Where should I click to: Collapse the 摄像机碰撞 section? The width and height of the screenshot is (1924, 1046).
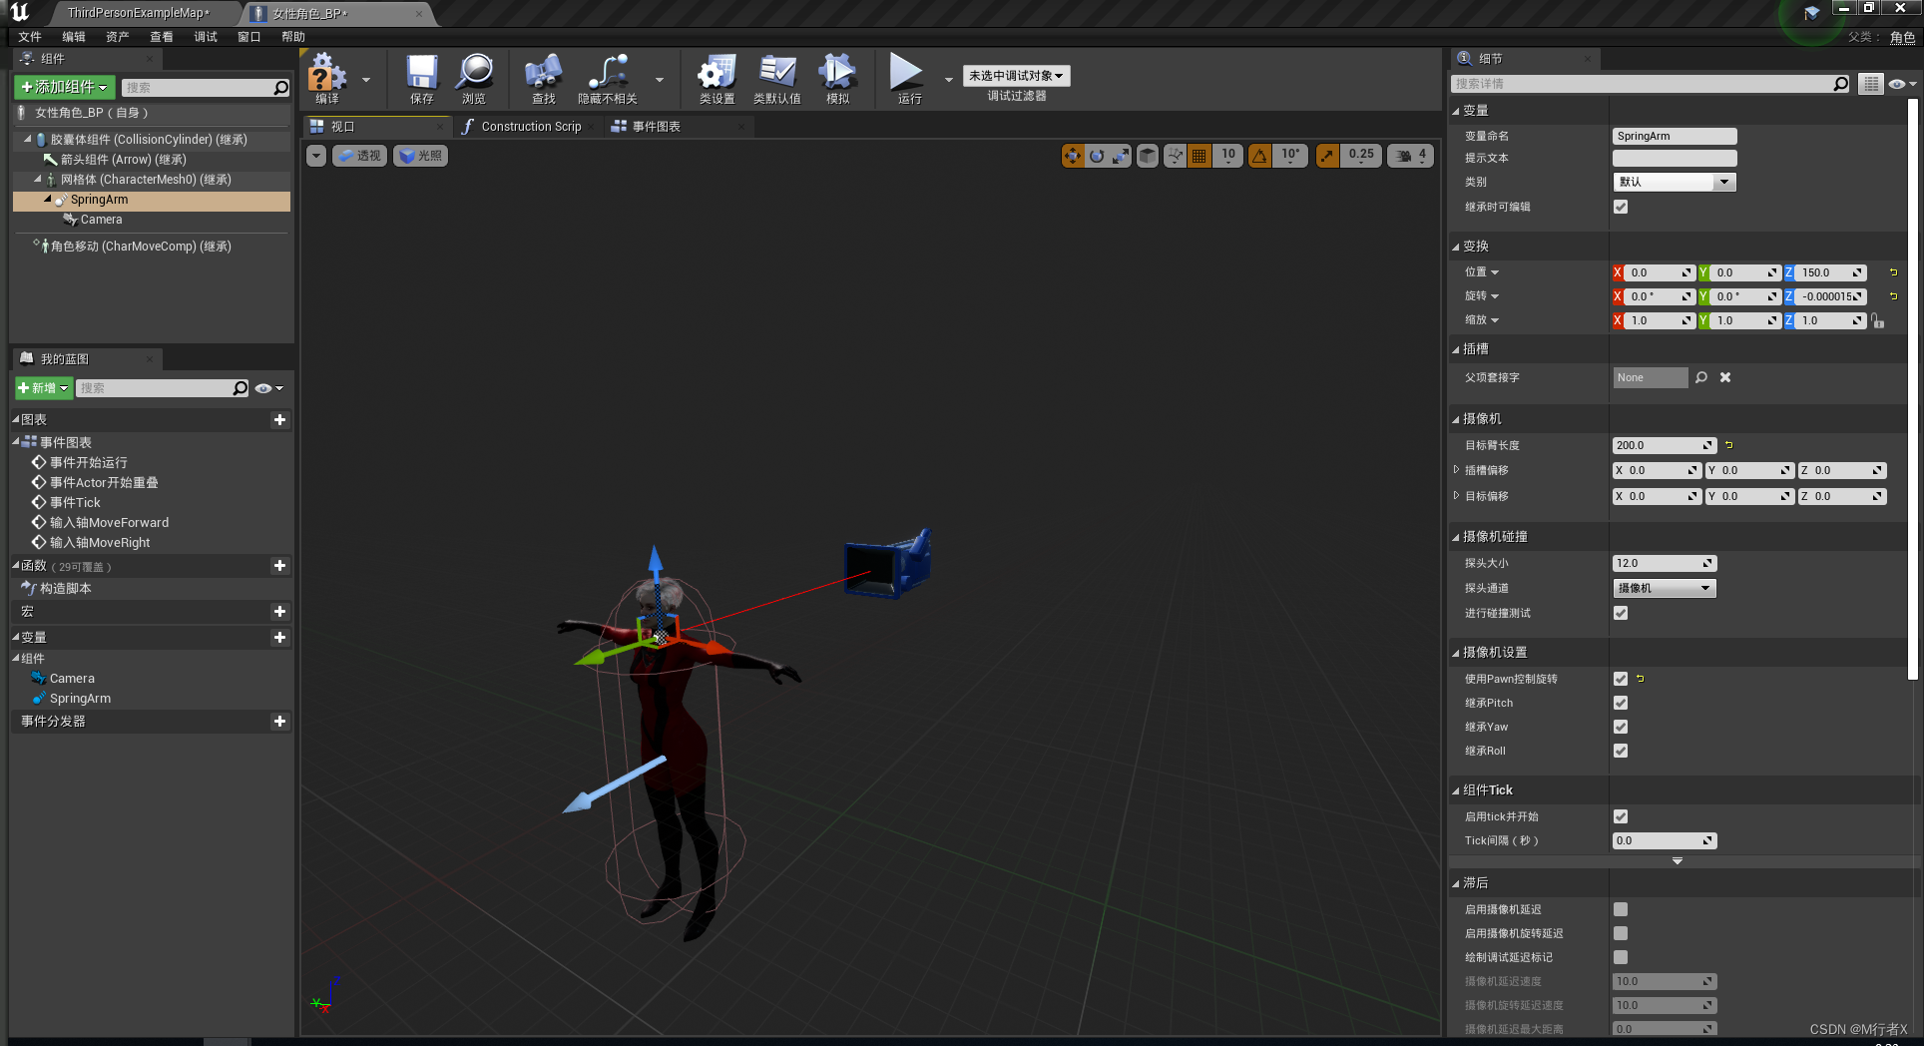[1456, 537]
